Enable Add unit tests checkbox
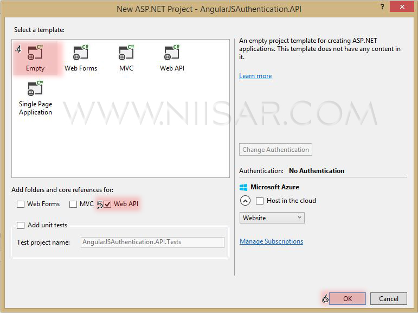Screen dimensions: 418x313 point(21,225)
